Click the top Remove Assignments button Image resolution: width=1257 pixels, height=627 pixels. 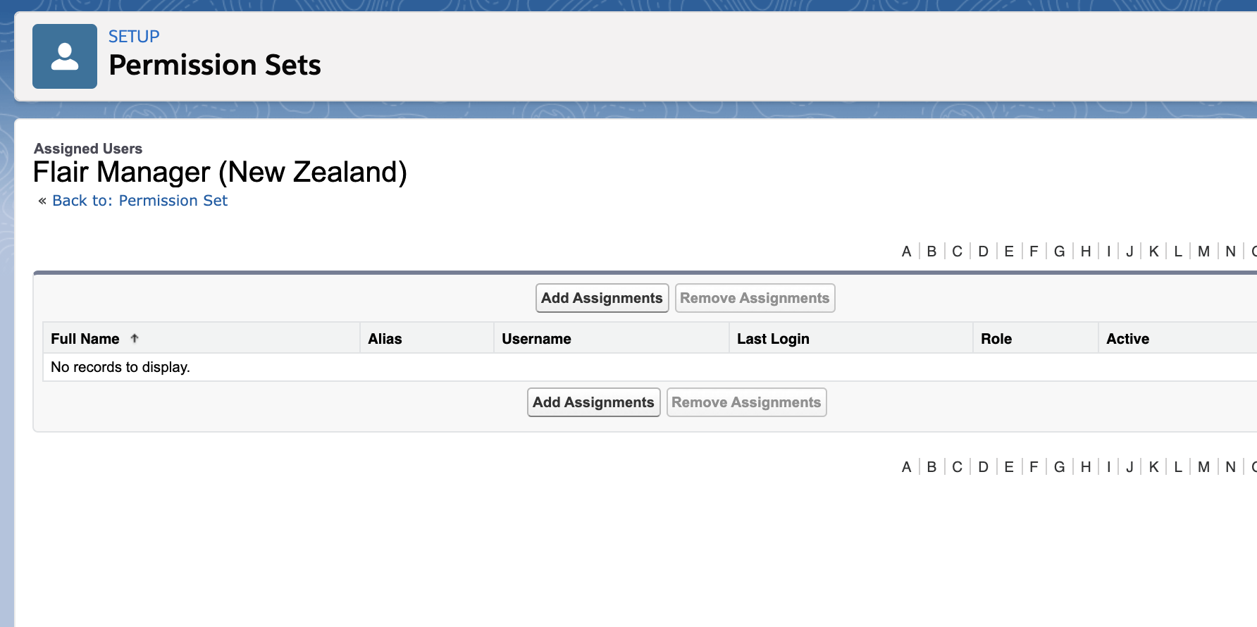(755, 298)
